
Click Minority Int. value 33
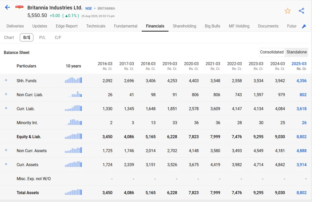(175, 123)
